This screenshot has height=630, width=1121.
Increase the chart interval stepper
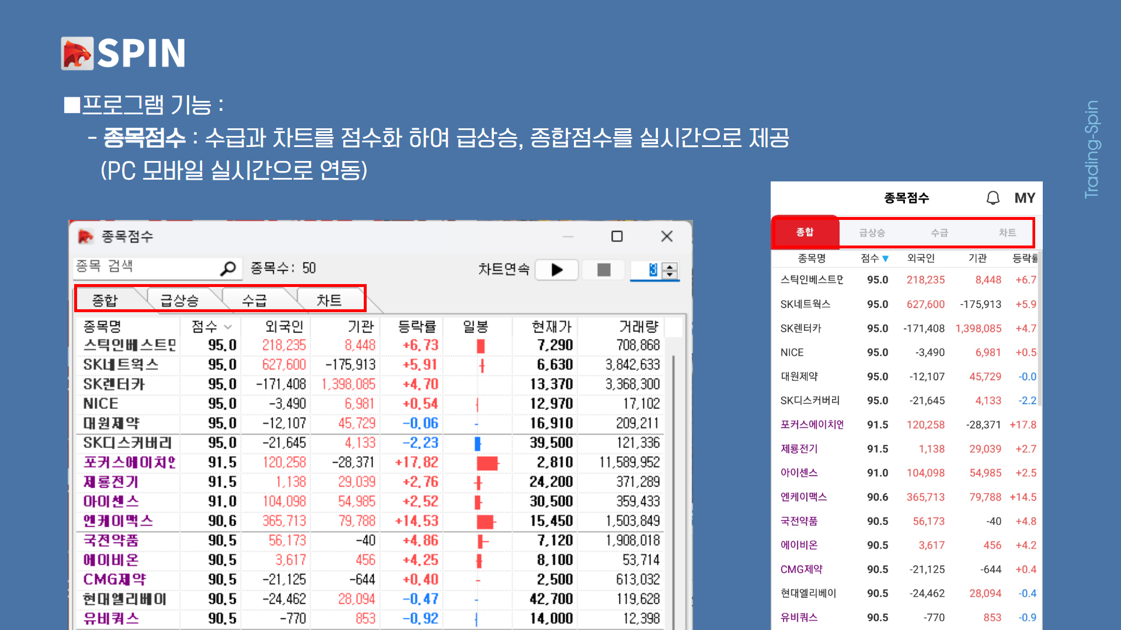tap(670, 267)
